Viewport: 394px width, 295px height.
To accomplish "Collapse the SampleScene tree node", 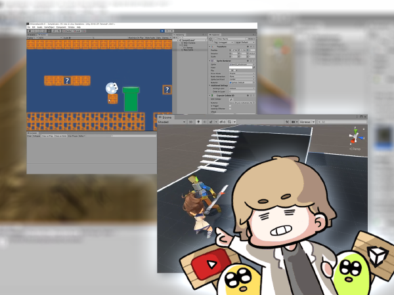I will pyautogui.click(x=178, y=41).
